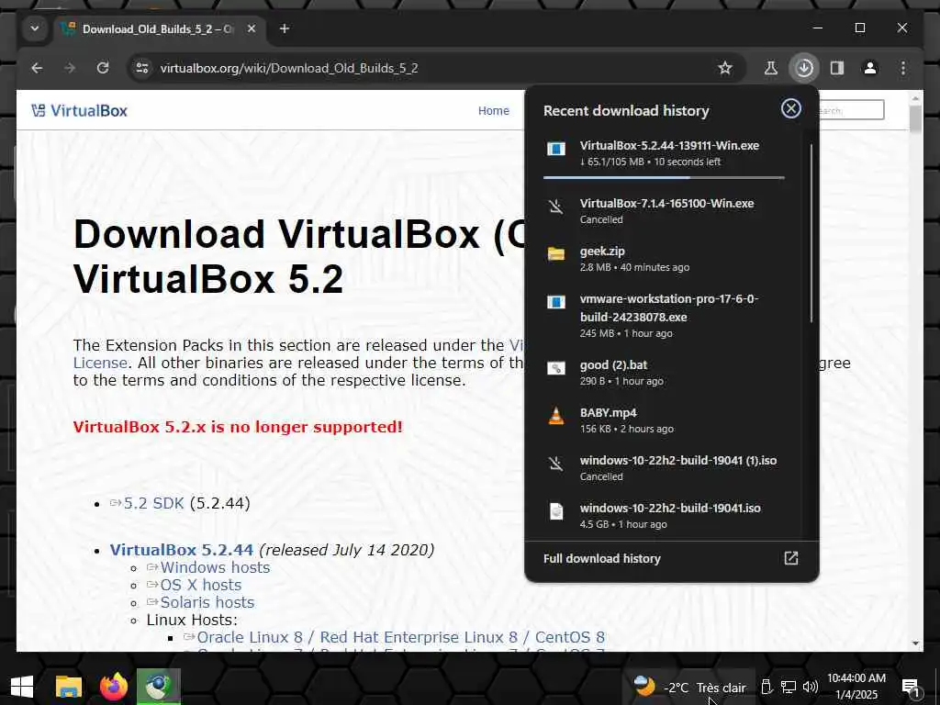Open the Home navigation link

[x=493, y=110]
